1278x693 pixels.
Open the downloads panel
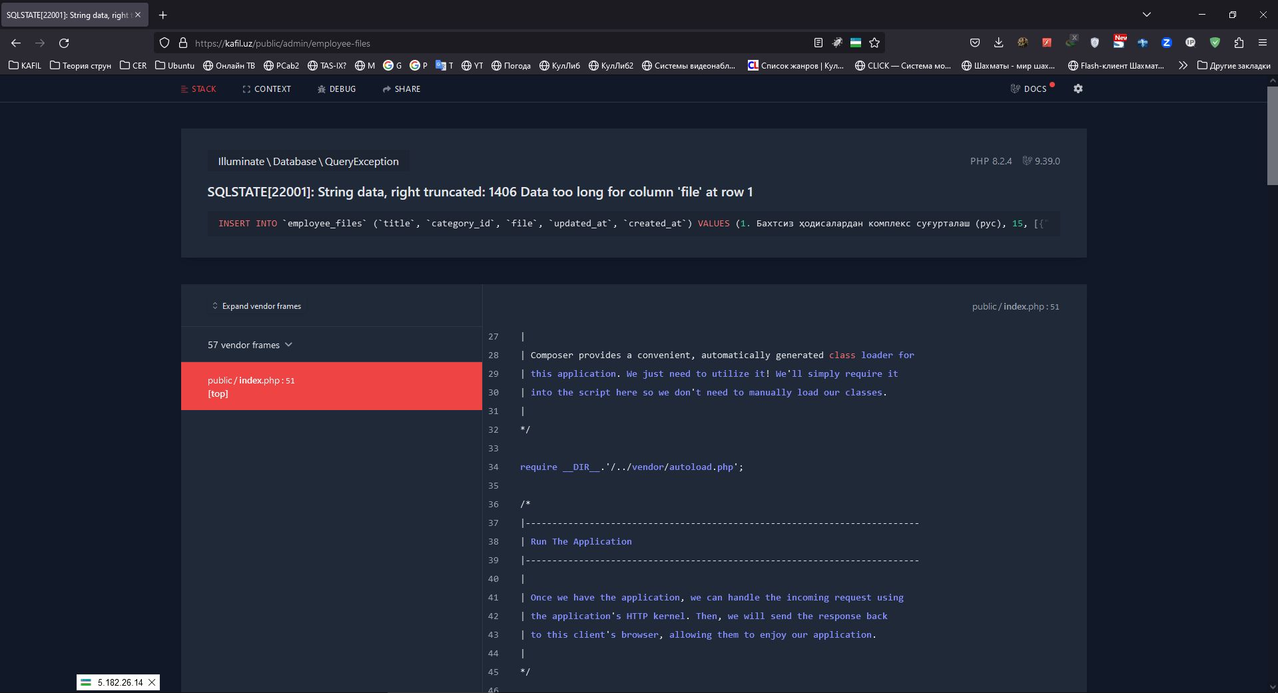998,43
